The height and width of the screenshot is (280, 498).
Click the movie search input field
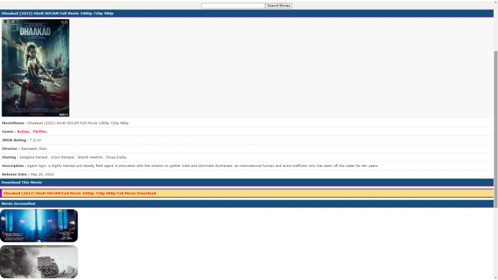(233, 6)
